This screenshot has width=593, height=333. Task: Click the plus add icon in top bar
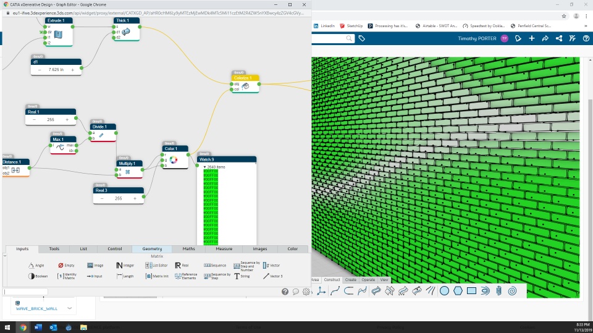point(532,38)
